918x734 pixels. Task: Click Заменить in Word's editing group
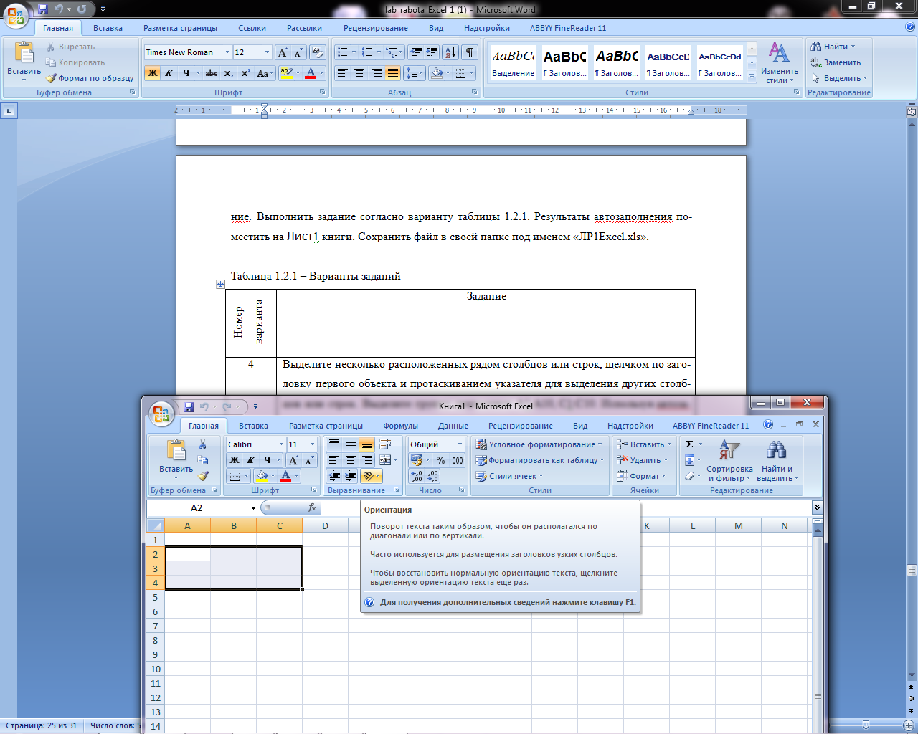(836, 62)
